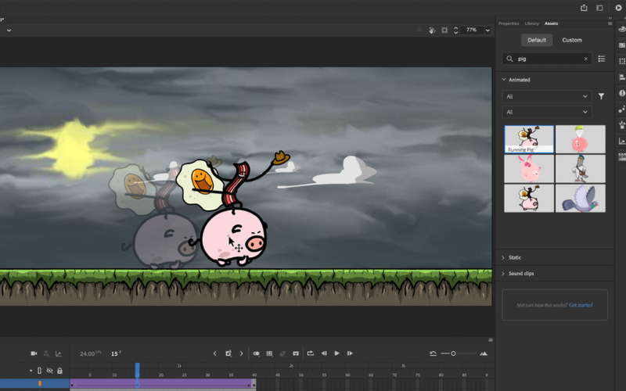Click the share/export icon in top bar

tap(584, 8)
